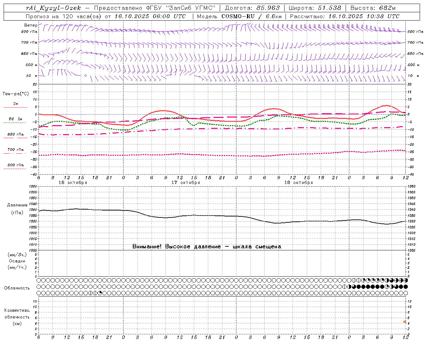Click the red 2м legend line sample

[x=15, y=107]
